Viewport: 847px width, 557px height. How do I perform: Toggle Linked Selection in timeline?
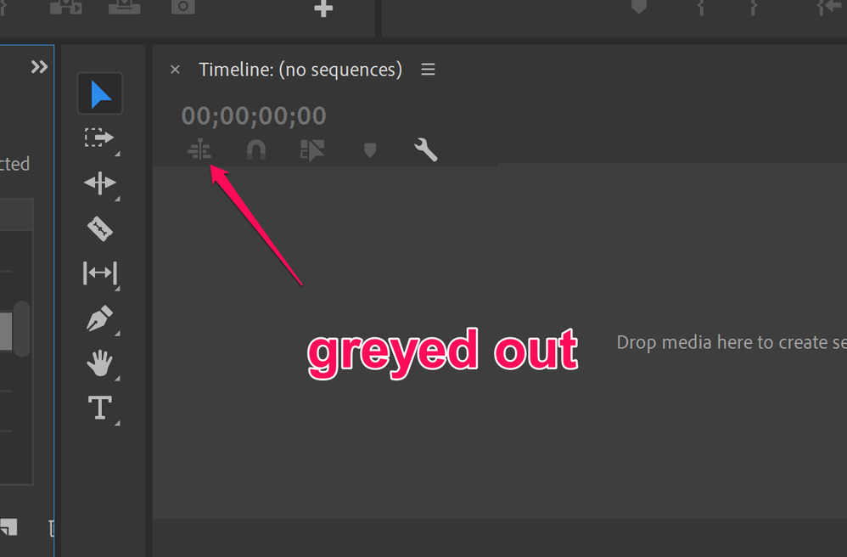[312, 150]
